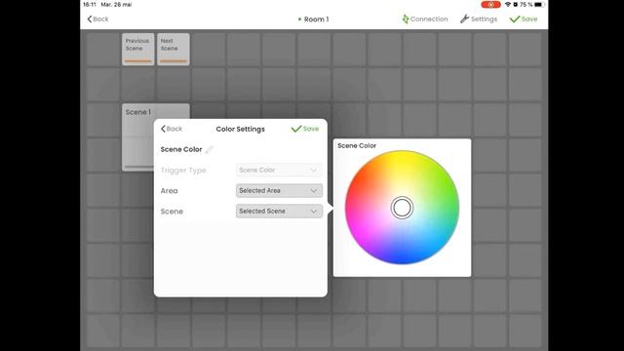Click the Color Settings dialog title
The width and height of the screenshot is (624, 351).
point(241,129)
